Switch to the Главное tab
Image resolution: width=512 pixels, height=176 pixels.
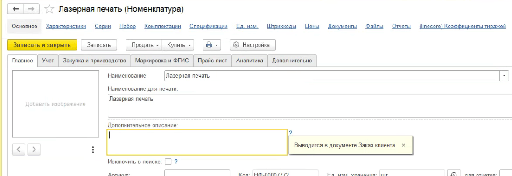22,61
